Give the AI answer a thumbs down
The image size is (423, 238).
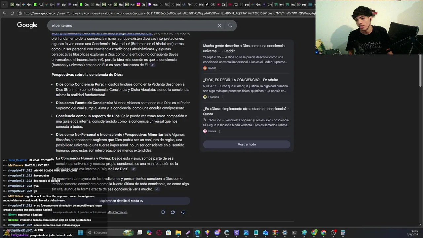(x=183, y=212)
